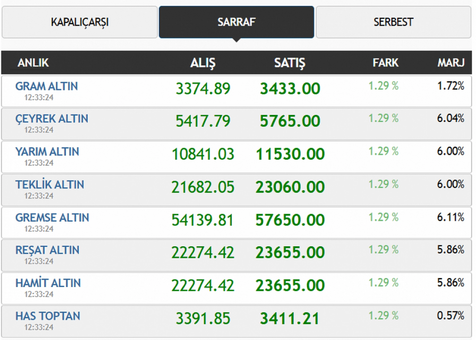This screenshot has height=340, width=476.
Task: Open the TEKLİK ALTIN link
Action: [50, 185]
